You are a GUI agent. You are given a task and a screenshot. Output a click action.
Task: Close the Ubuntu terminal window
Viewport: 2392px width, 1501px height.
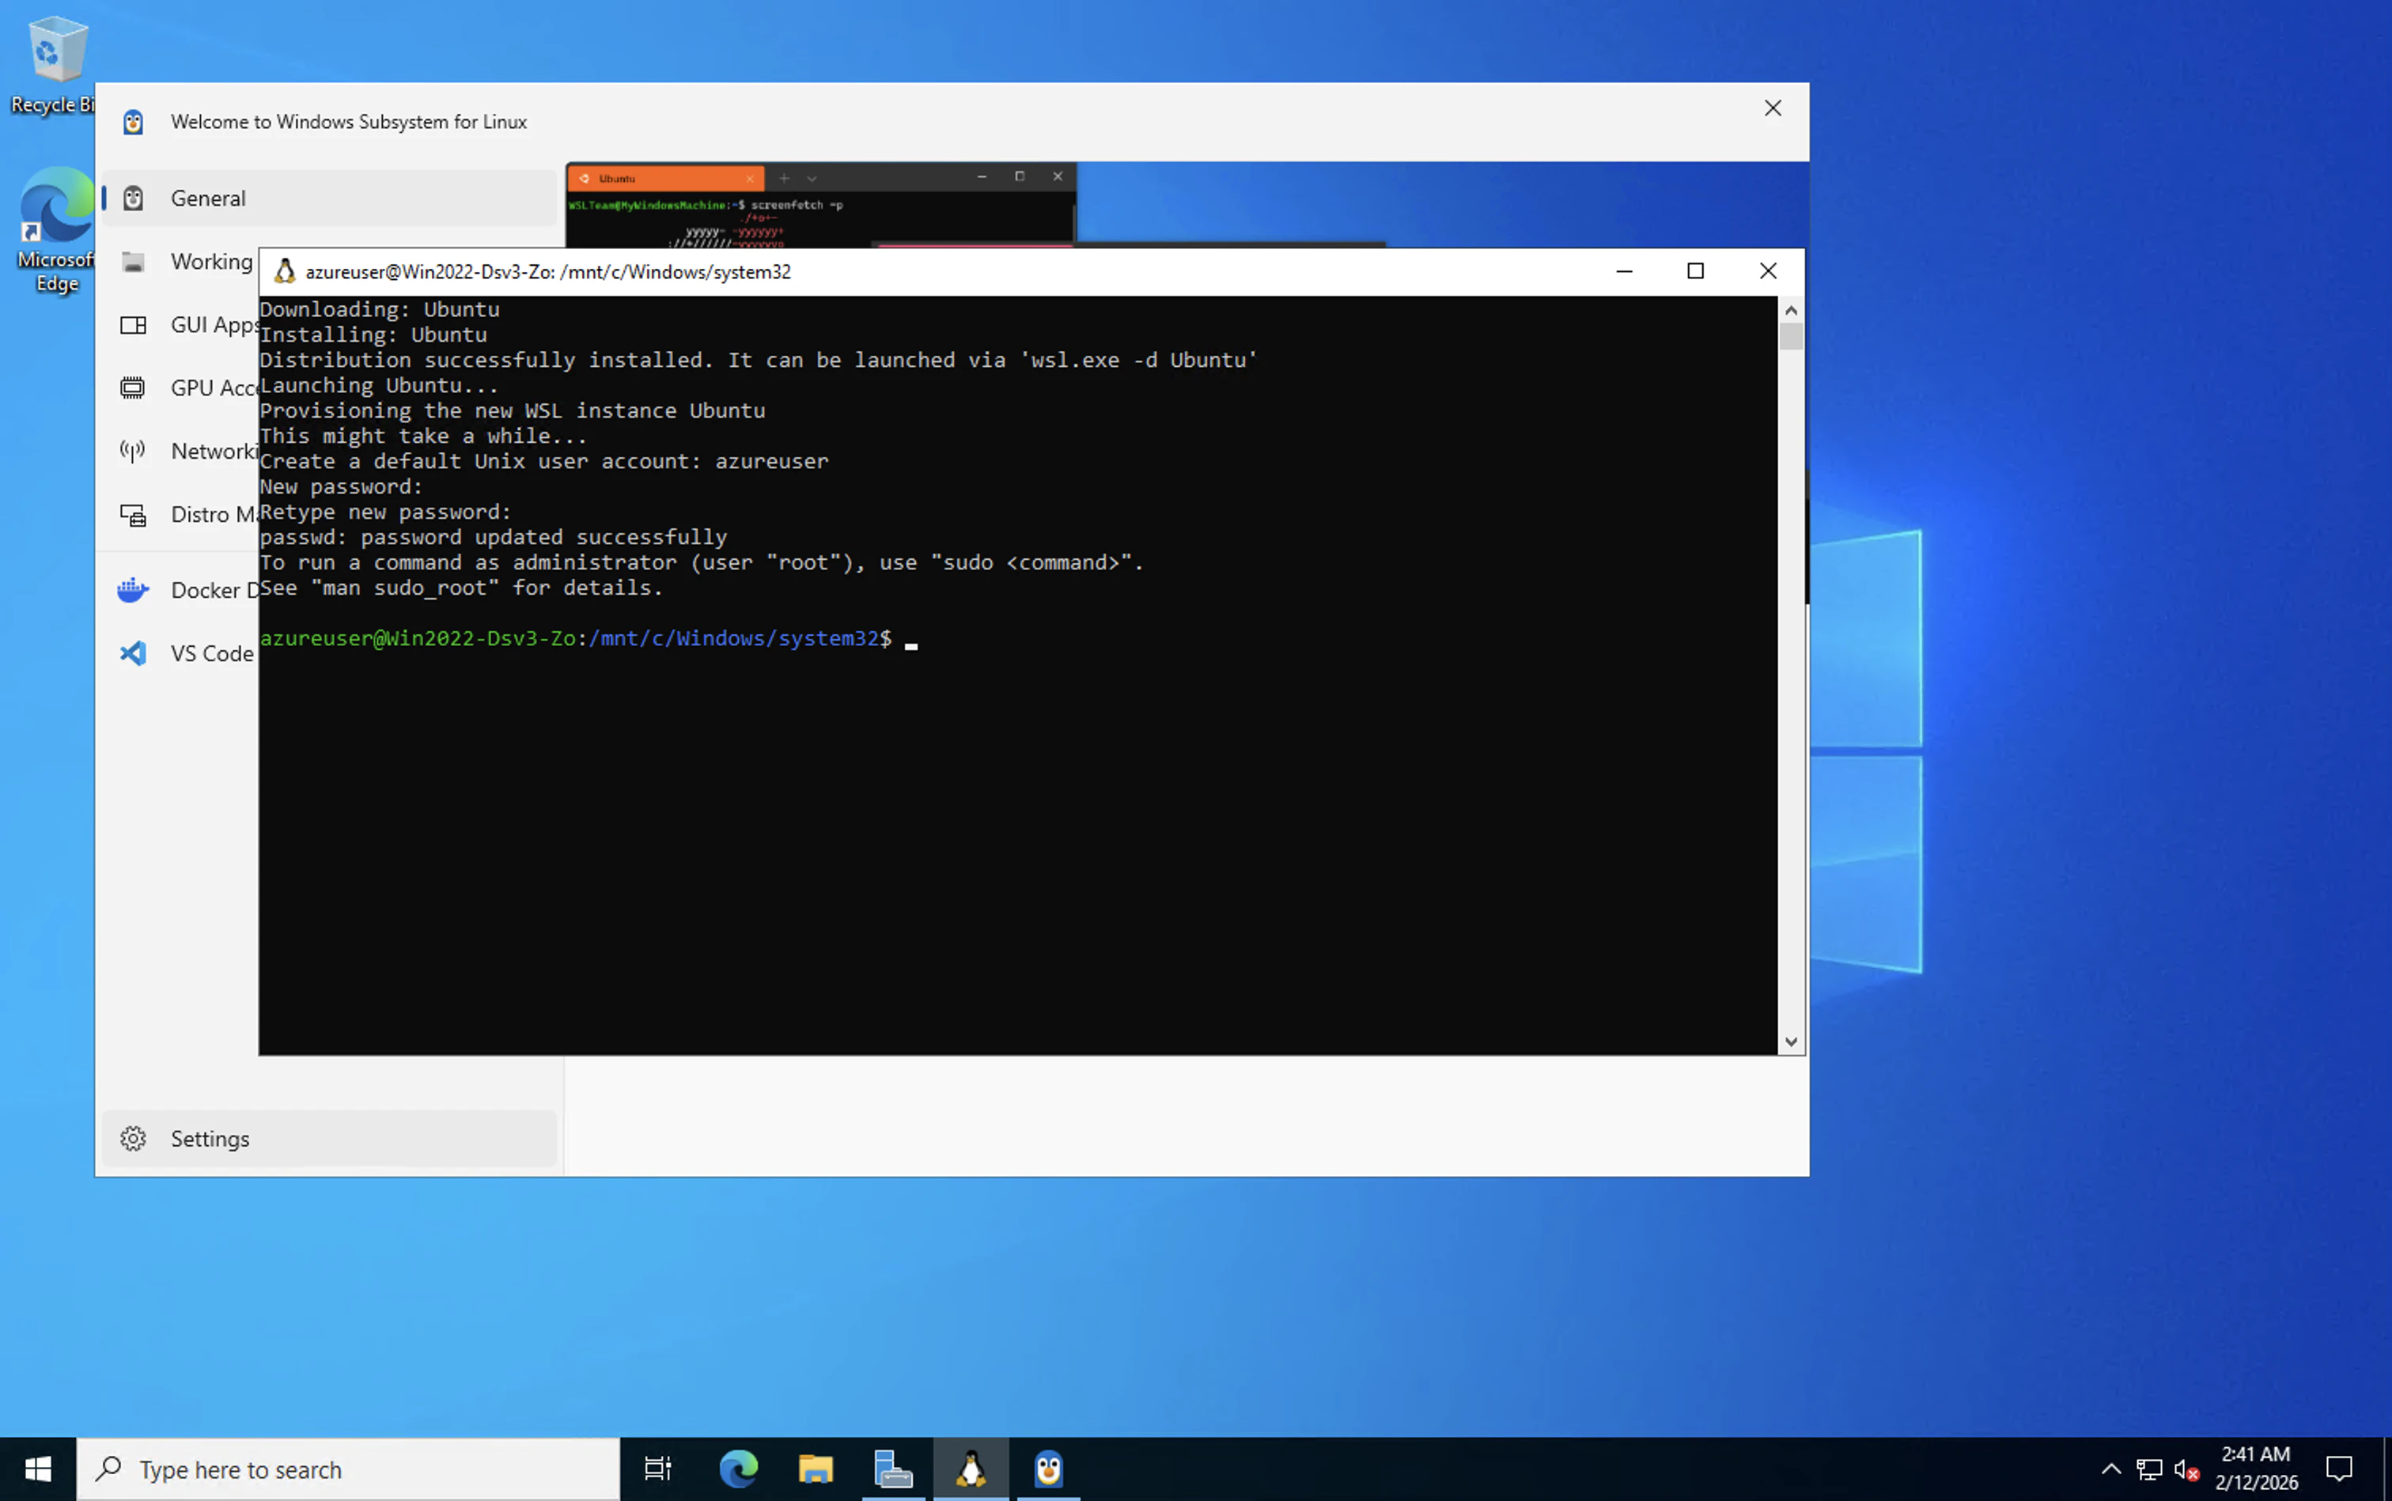(x=1769, y=271)
